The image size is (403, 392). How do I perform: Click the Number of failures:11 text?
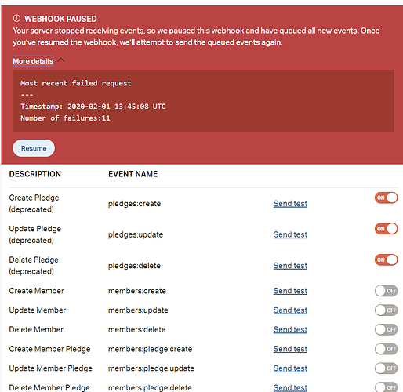[x=65, y=118]
